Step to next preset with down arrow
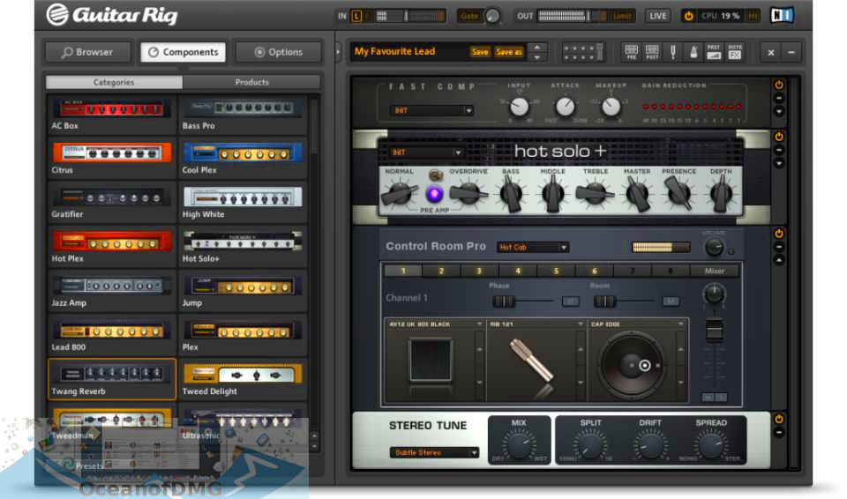The width and height of the screenshot is (847, 499). click(x=537, y=56)
